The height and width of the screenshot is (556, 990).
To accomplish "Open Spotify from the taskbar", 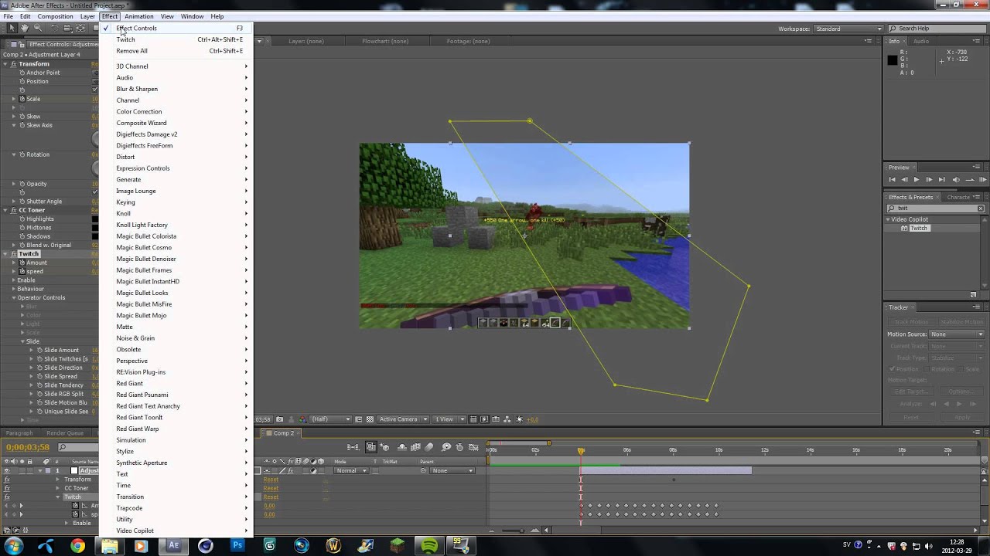I will [429, 545].
